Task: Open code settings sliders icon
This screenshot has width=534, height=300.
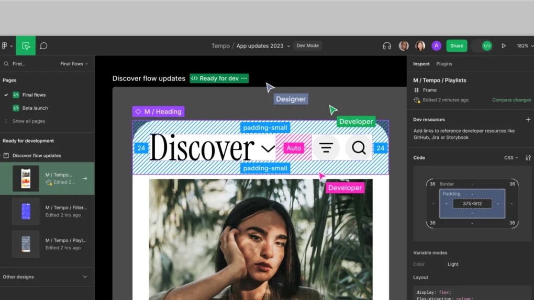Action: point(528,158)
